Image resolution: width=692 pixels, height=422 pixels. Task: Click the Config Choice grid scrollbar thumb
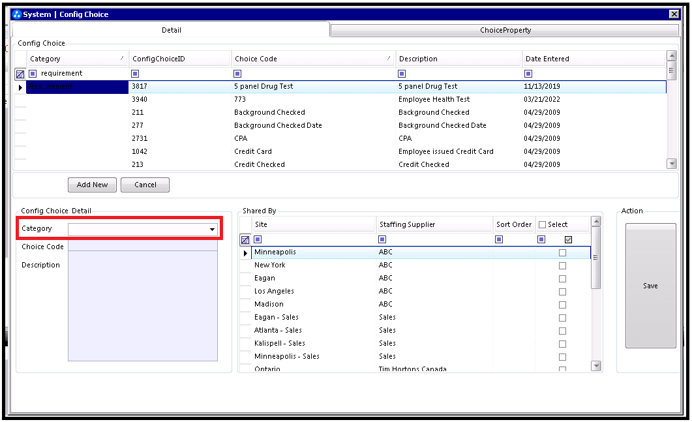tap(672, 70)
